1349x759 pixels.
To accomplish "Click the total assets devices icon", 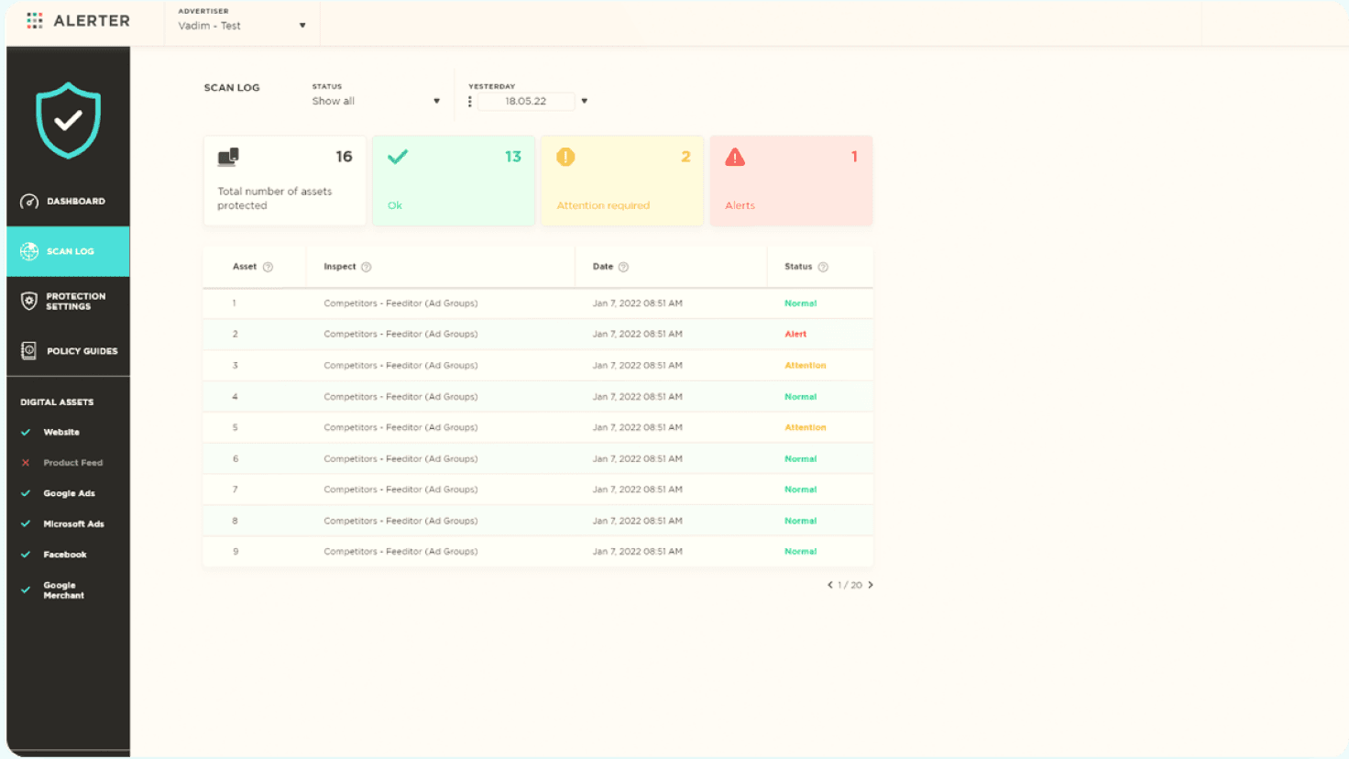I will tap(228, 157).
